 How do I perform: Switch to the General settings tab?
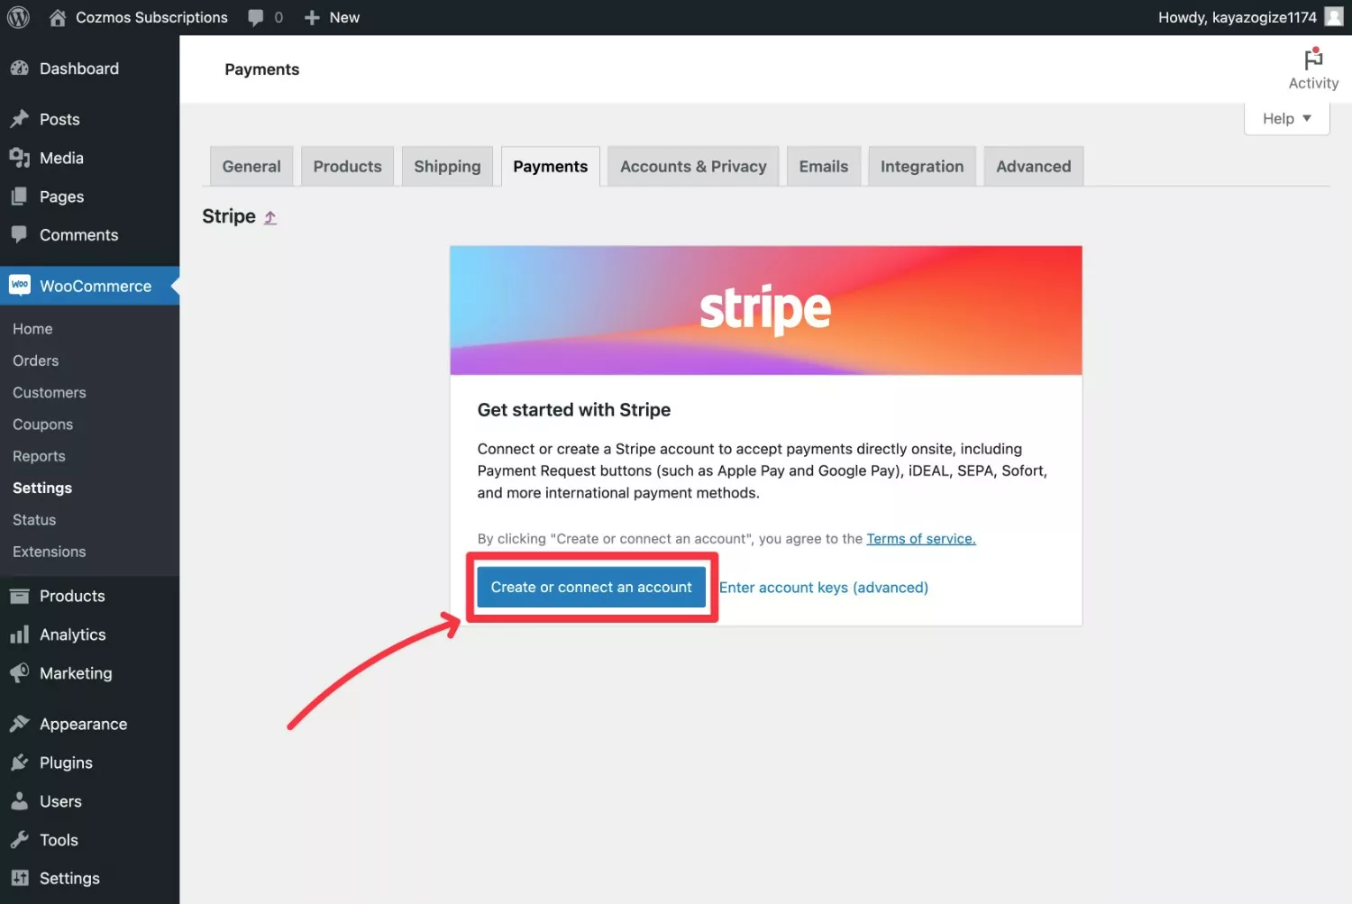[251, 167]
